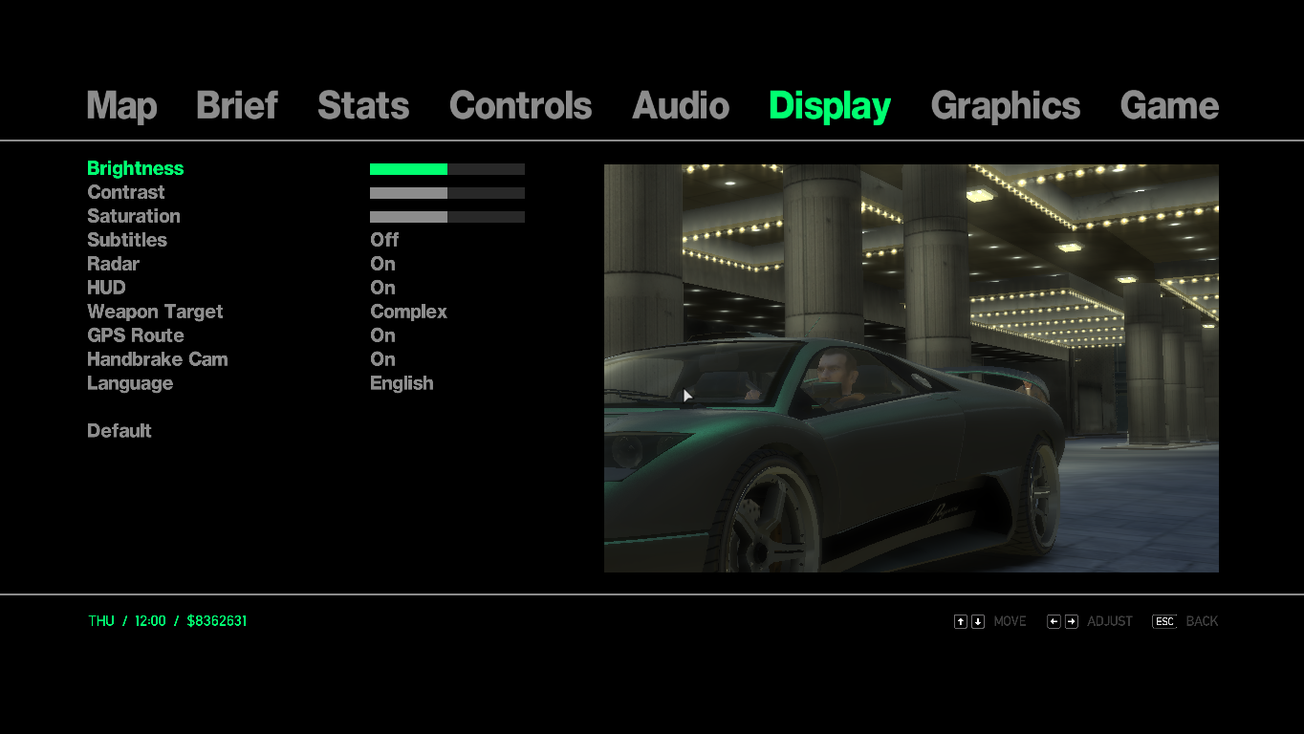
Task: Change the English language value
Action: [402, 383]
